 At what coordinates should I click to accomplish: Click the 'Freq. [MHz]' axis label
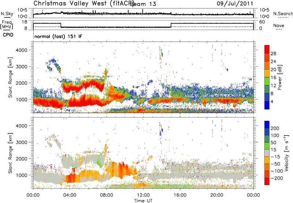click(7, 25)
